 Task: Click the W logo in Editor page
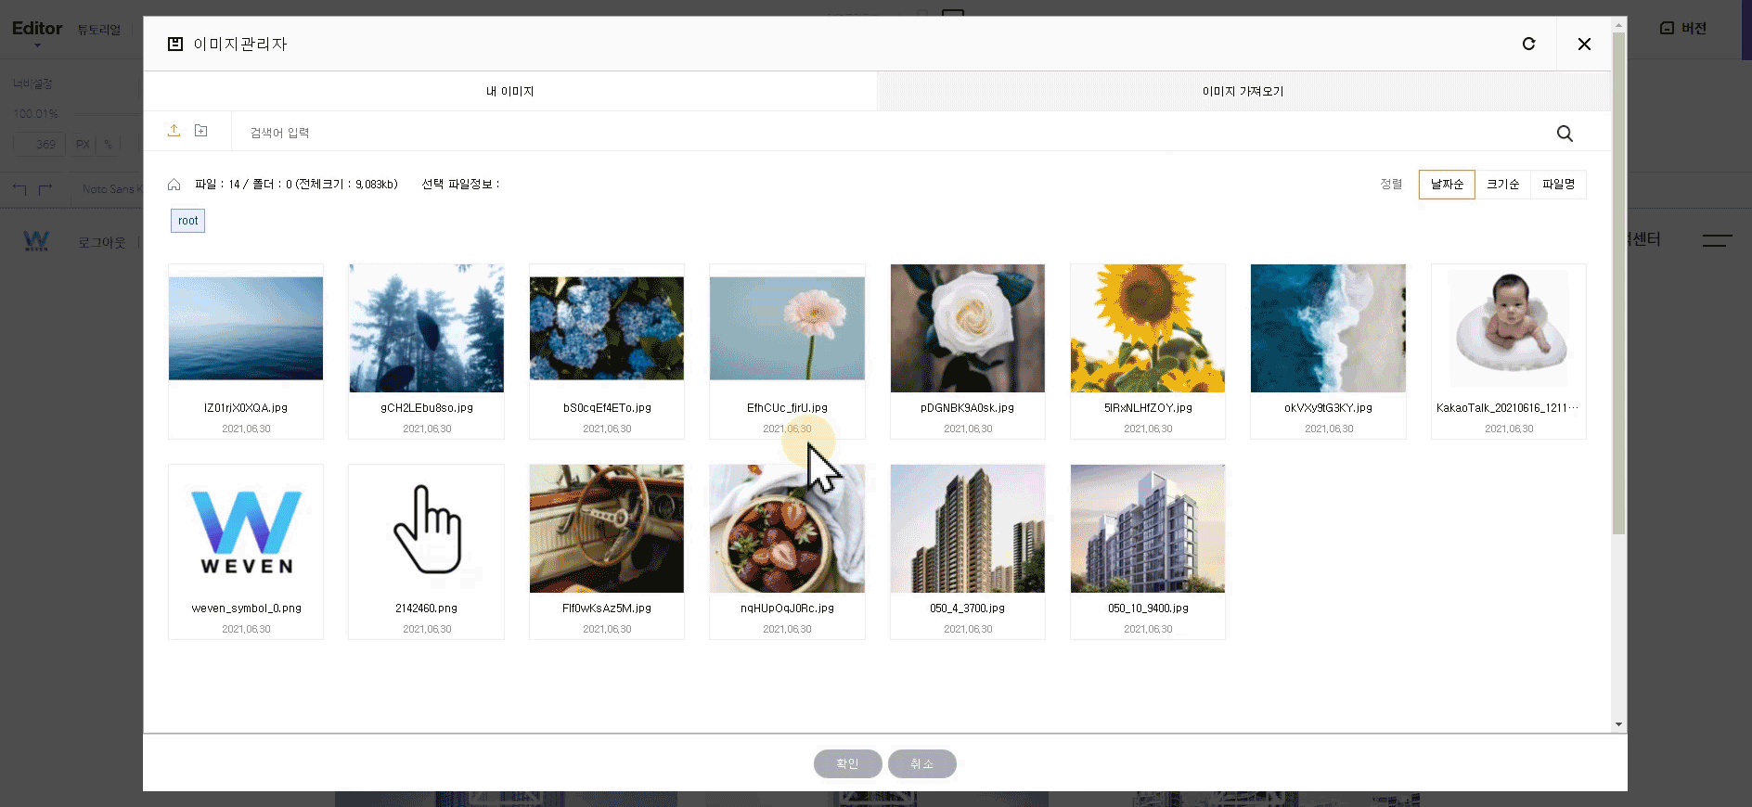click(36, 241)
